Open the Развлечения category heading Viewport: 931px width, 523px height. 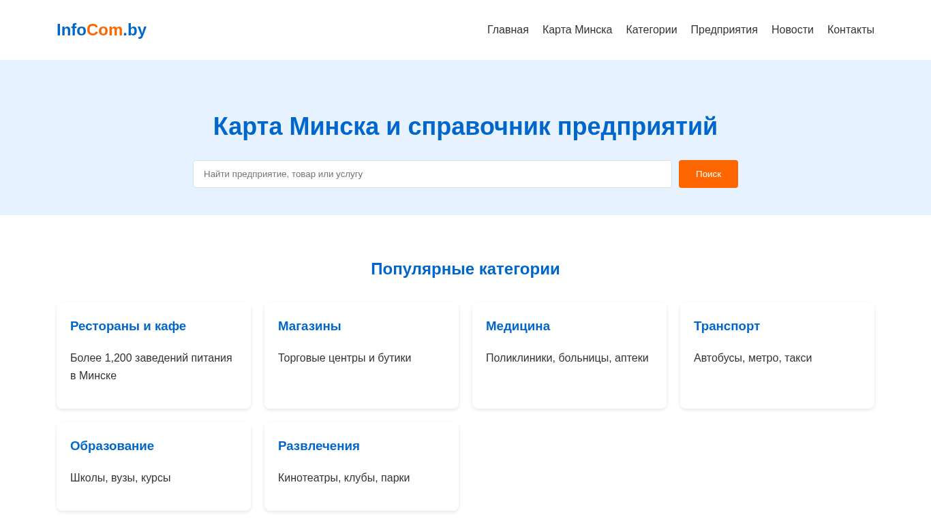tap(319, 446)
